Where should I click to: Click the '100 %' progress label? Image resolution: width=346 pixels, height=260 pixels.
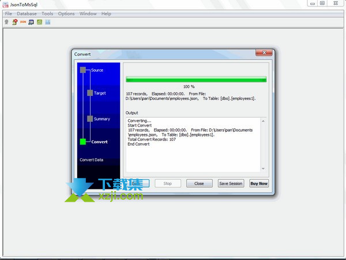click(x=189, y=87)
